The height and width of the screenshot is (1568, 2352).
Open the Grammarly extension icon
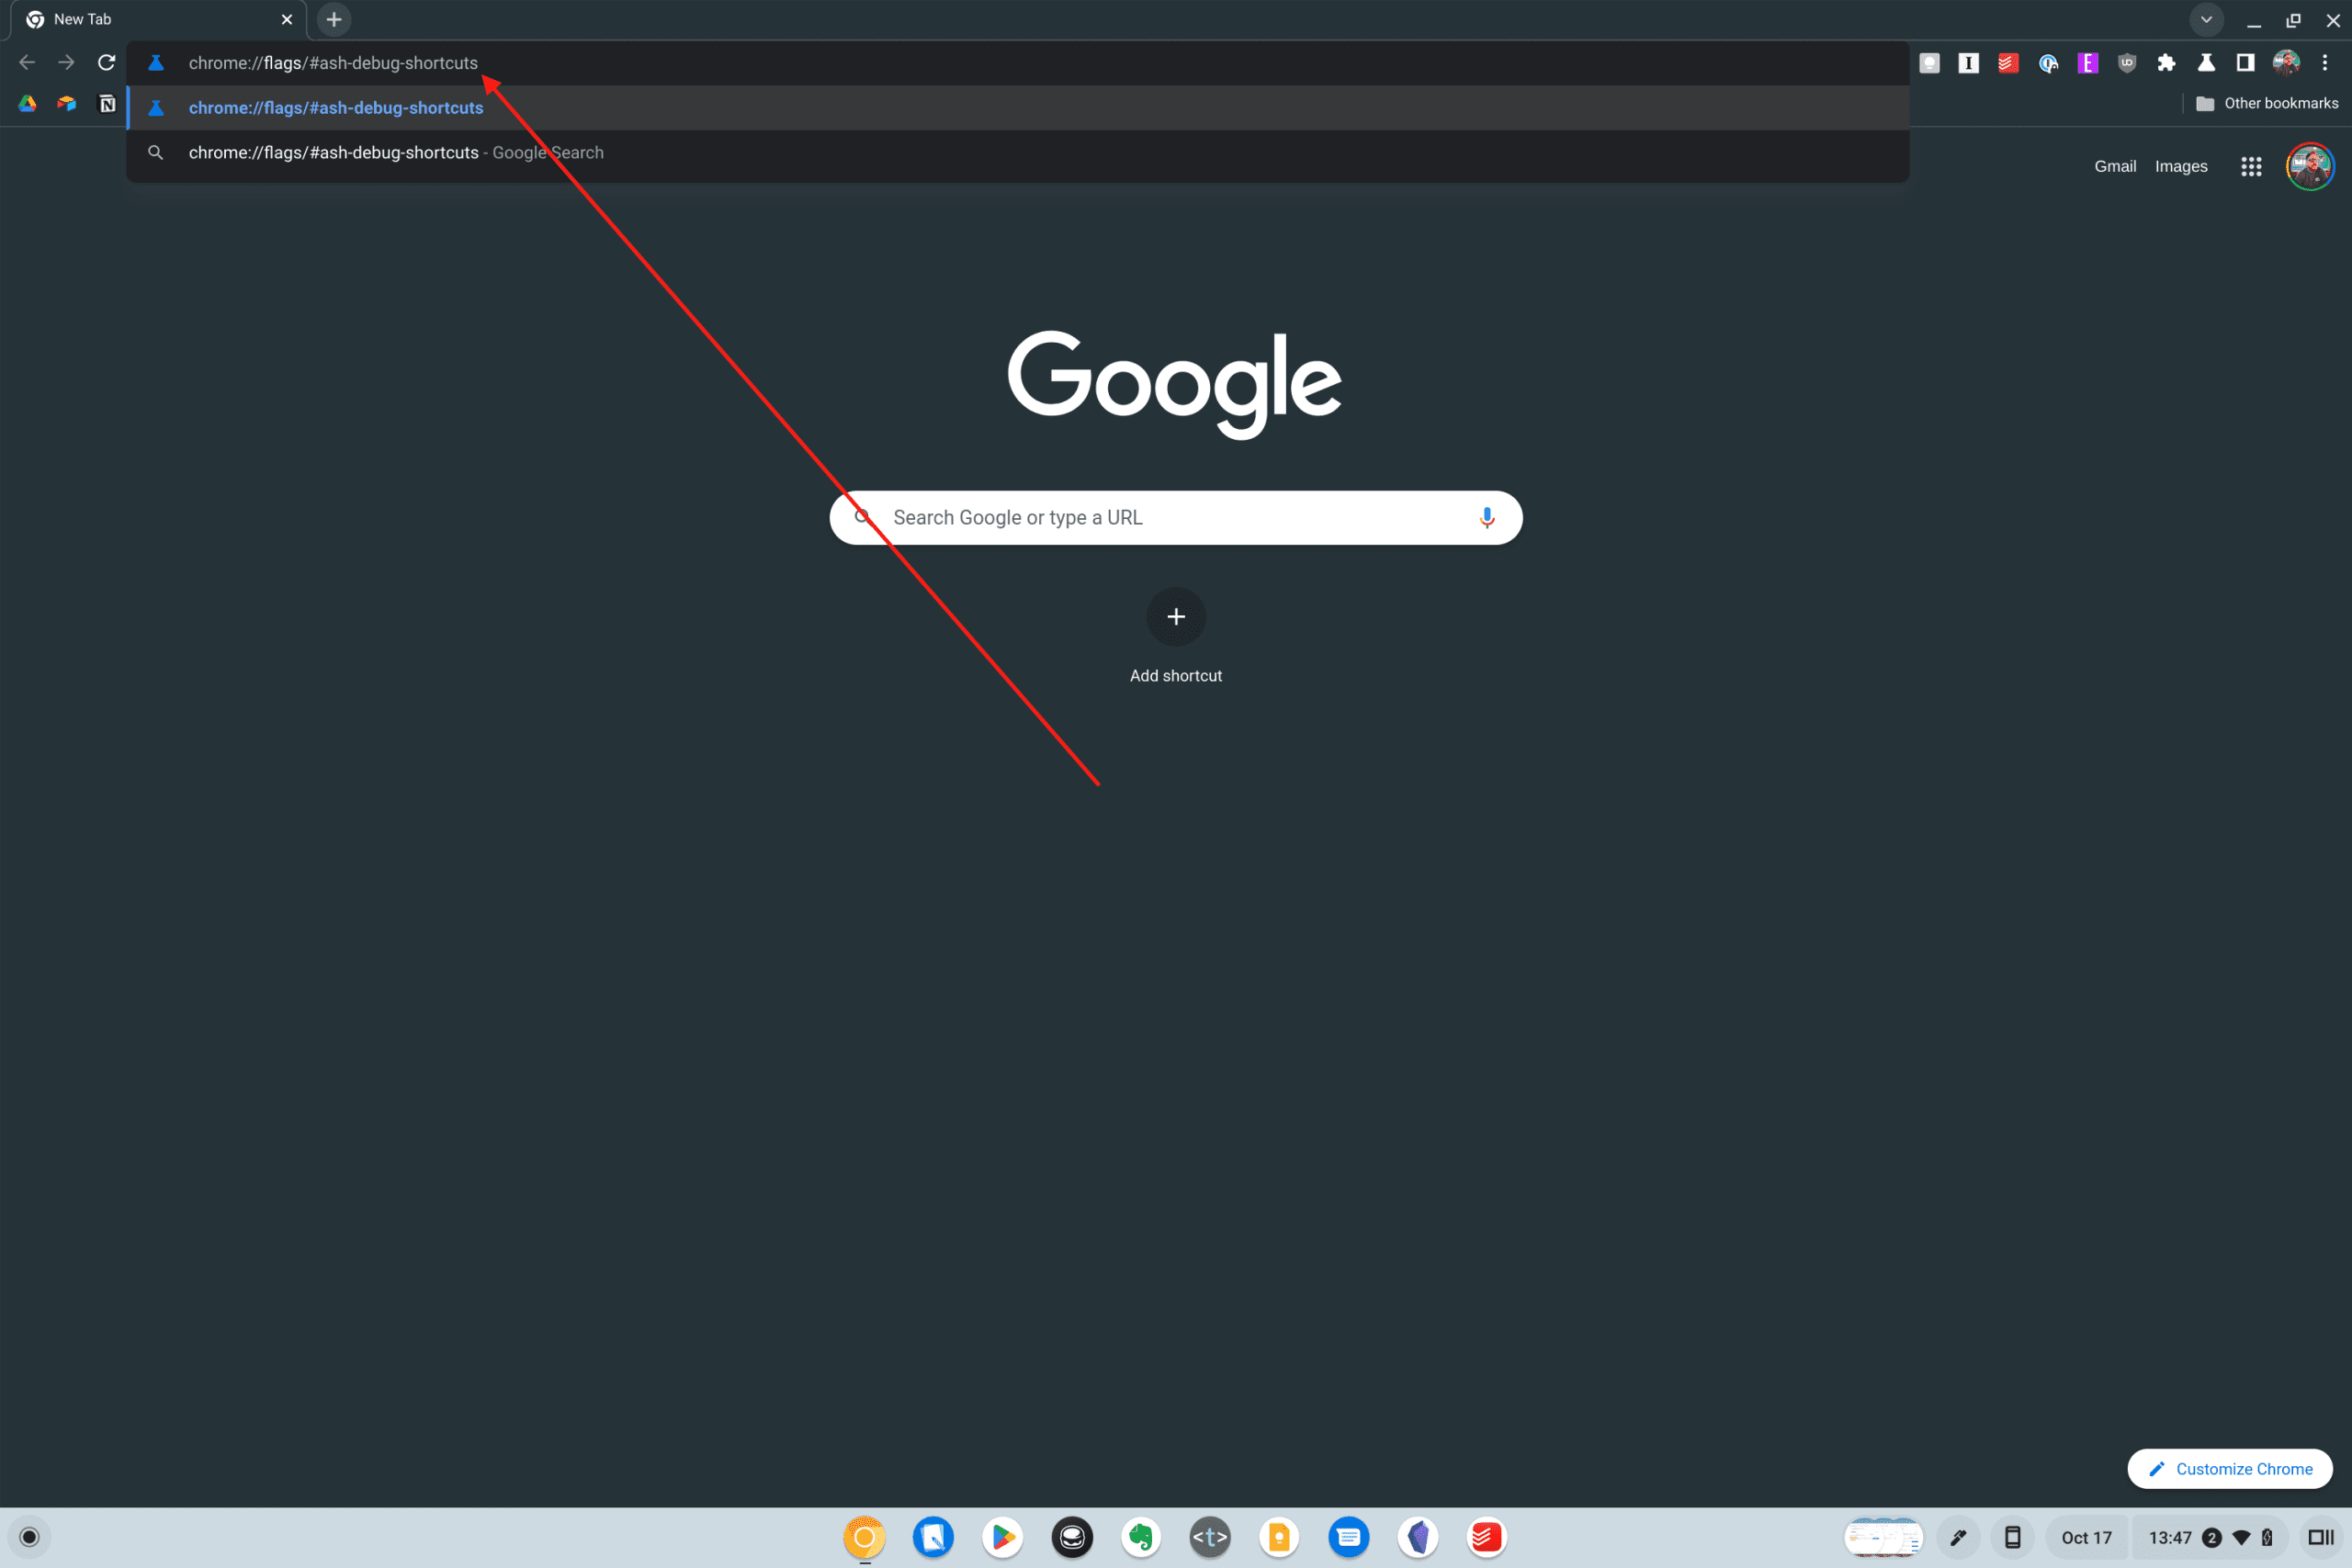click(x=1928, y=63)
